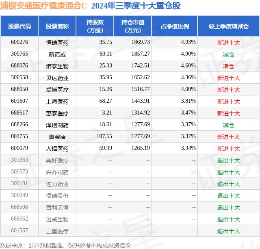Click the 股票代码 column header

[x=19, y=26]
